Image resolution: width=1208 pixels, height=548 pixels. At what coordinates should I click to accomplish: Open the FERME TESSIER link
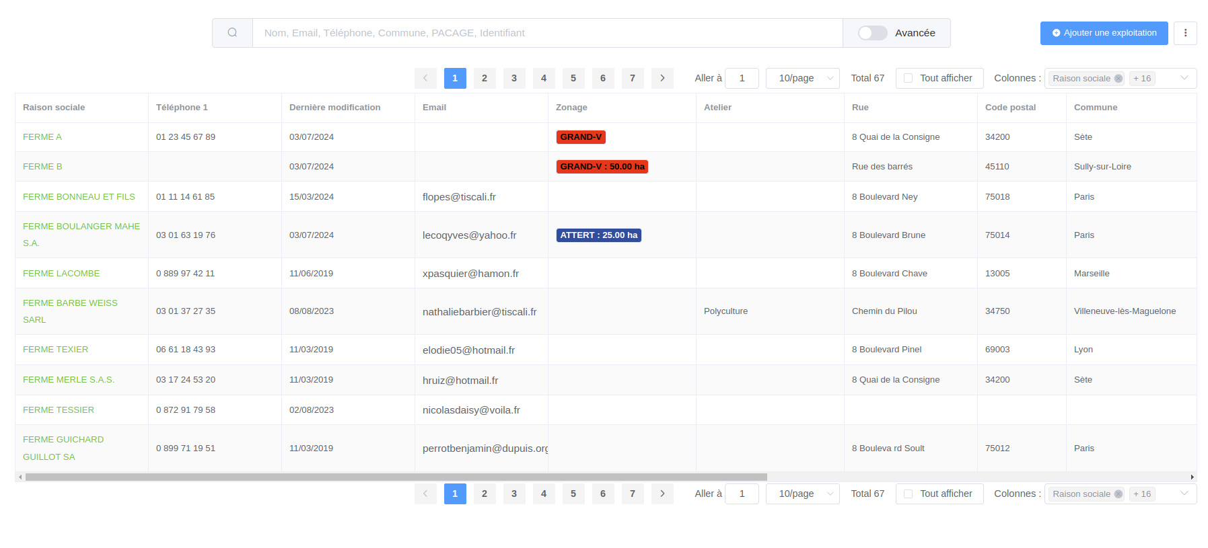(59, 410)
